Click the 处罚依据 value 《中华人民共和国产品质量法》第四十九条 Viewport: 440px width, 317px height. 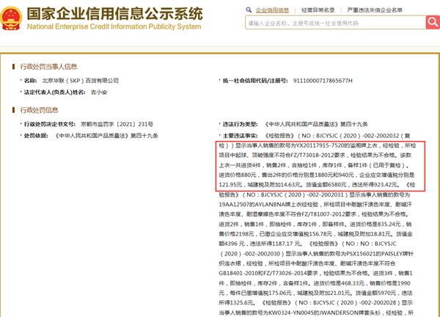[x=106, y=136]
